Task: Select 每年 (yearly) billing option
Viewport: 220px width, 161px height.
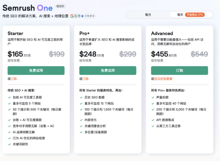Action: [x=180, y=15]
